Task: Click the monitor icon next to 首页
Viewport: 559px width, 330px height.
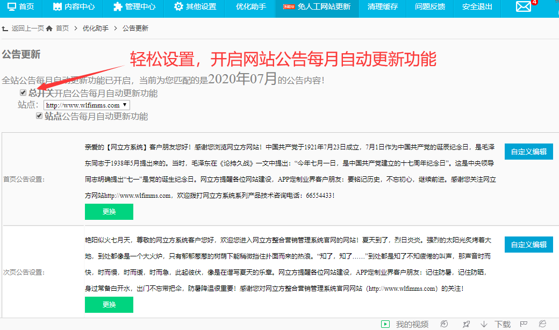Action: [x=12, y=6]
